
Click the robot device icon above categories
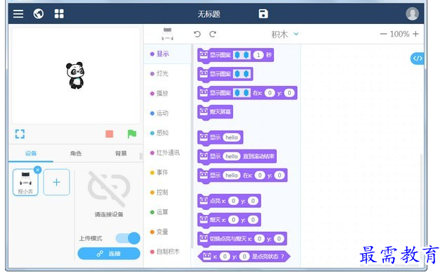tap(168, 34)
